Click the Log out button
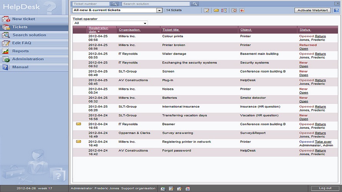 tap(325, 188)
